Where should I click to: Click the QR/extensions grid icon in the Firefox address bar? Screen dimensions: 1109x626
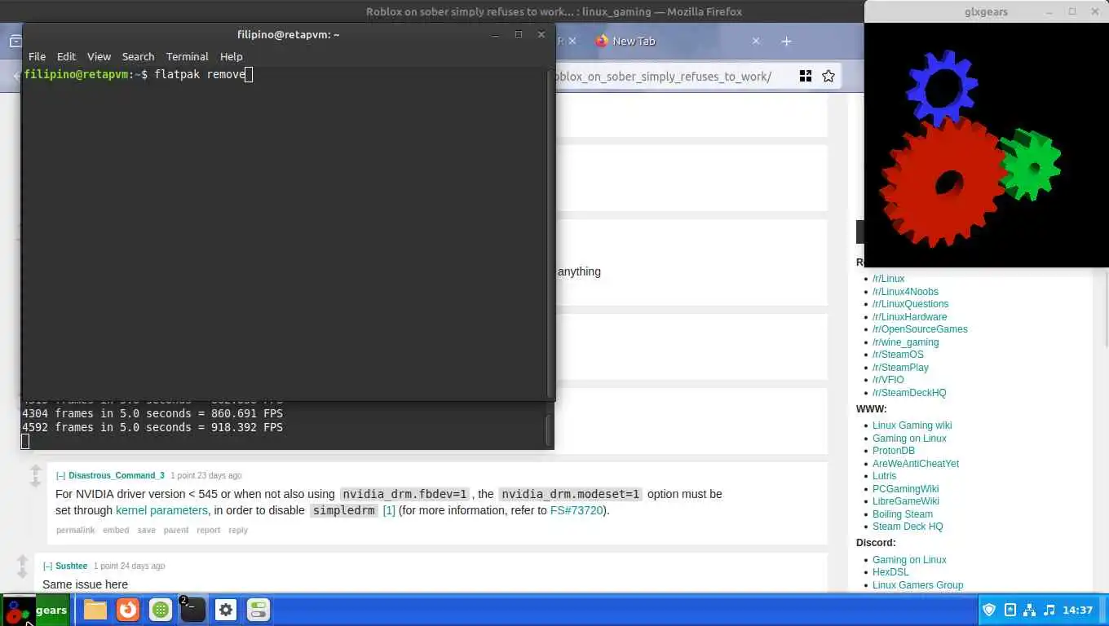point(806,76)
